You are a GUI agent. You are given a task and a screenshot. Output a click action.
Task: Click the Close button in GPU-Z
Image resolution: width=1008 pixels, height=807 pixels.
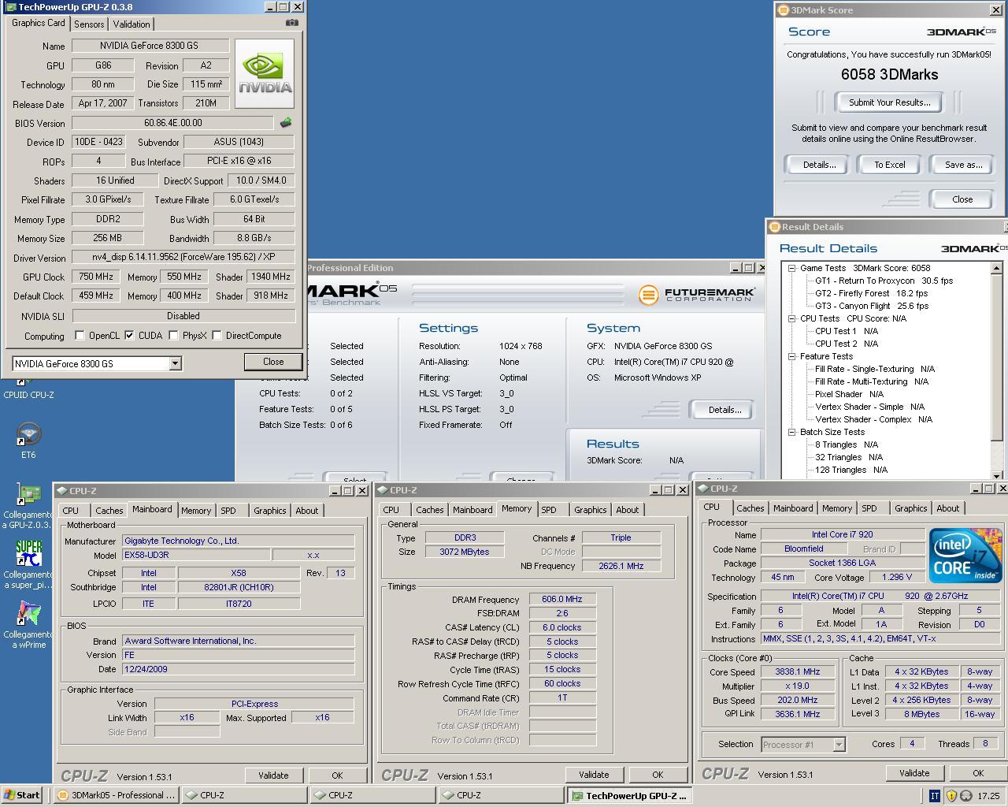pyautogui.click(x=273, y=362)
